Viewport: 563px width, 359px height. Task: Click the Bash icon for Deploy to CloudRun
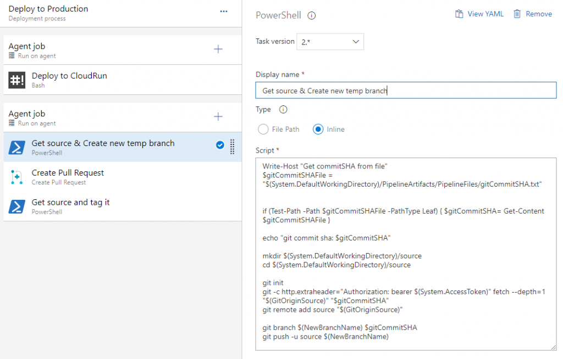17,80
